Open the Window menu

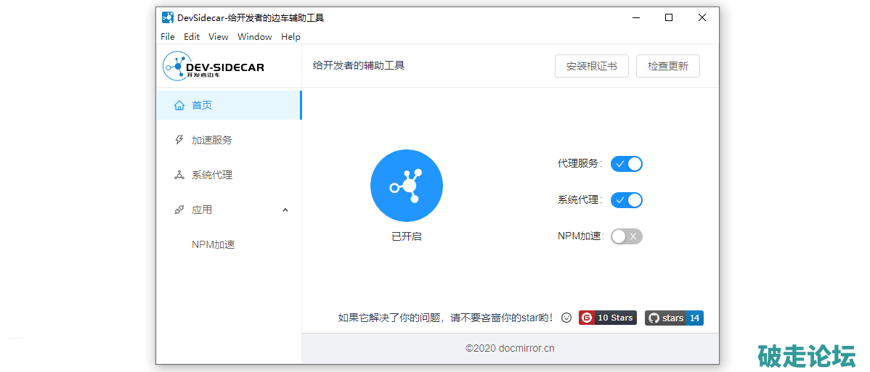pyautogui.click(x=254, y=37)
